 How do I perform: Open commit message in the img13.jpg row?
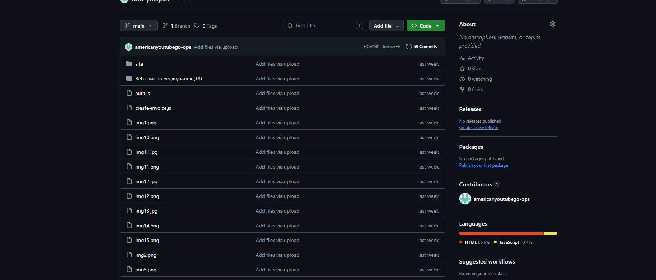277,211
